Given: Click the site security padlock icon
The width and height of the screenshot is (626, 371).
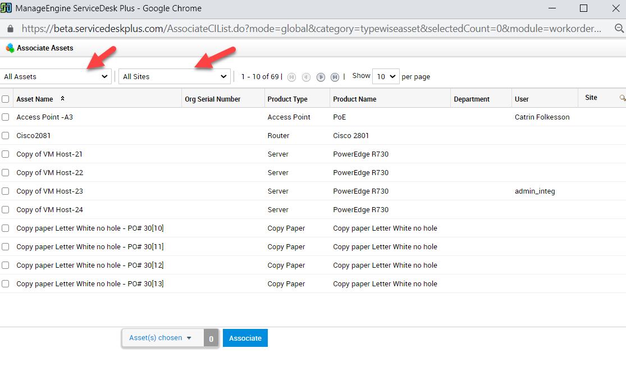Looking at the screenshot, I should click(10, 28).
